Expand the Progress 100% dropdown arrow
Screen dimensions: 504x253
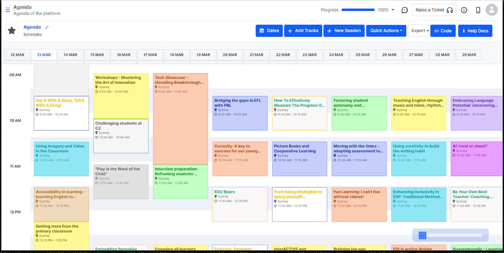click(393, 10)
